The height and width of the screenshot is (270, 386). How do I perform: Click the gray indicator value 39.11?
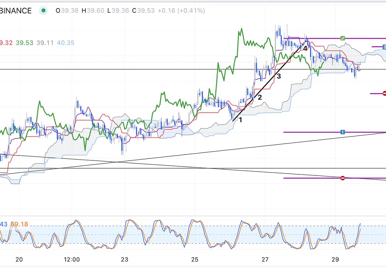pos(45,42)
